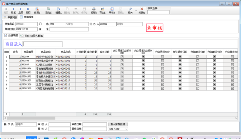Toggle 允许零售(会所)(旧) for row 89582336
The width and height of the screenshot is (241, 139).
(122, 84)
